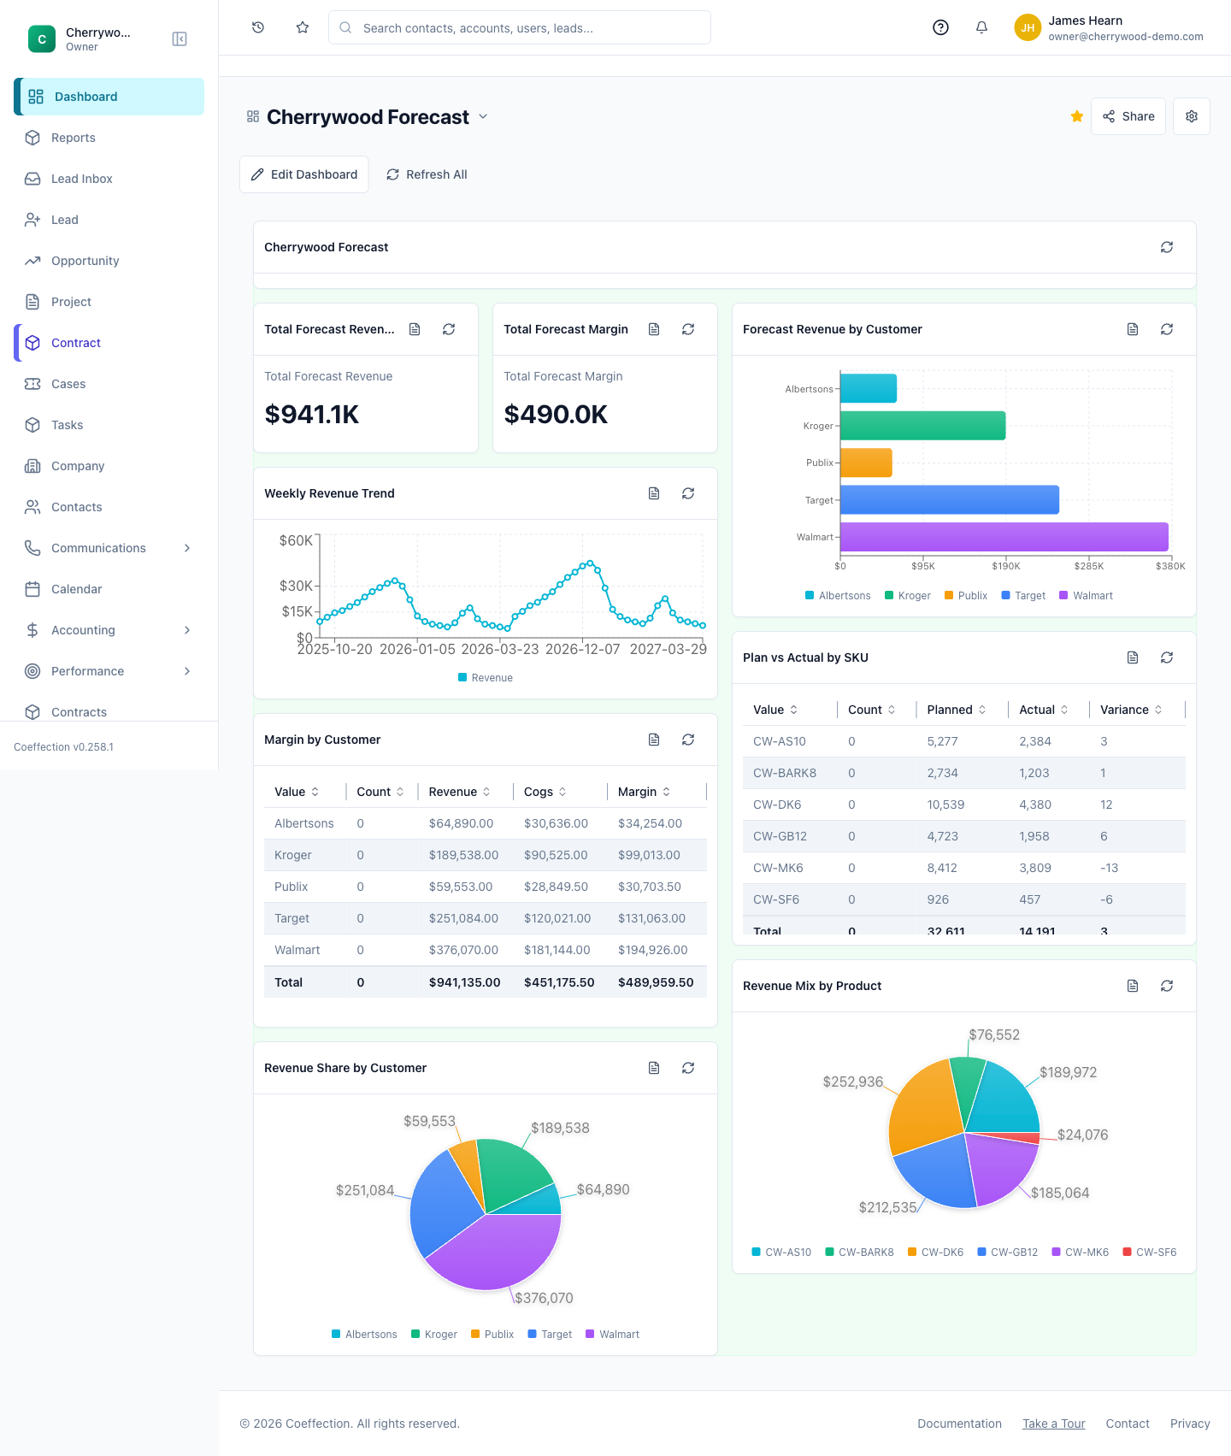This screenshot has width=1231, height=1456.
Task: Open recent history clock icon
Action: click(258, 27)
